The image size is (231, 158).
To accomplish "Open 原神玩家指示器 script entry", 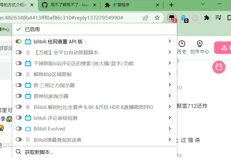I will 94,96.
